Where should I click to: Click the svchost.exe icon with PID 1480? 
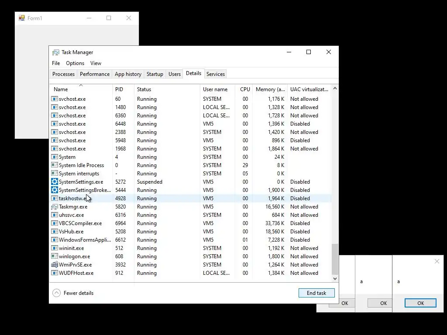pos(55,107)
